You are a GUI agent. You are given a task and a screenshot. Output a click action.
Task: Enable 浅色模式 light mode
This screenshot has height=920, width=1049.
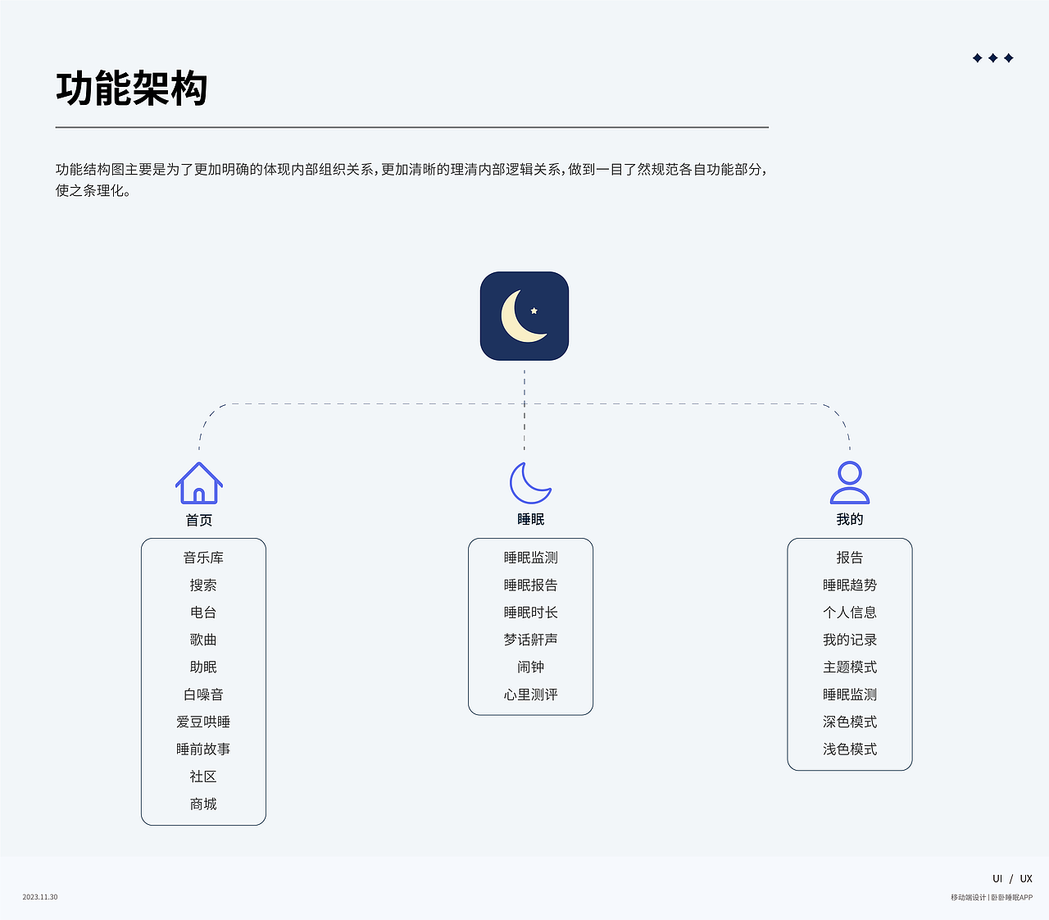pyautogui.click(x=849, y=749)
